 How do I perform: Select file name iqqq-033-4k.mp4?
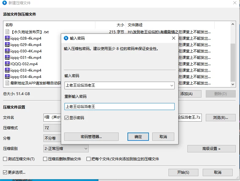click(x=26, y=70)
